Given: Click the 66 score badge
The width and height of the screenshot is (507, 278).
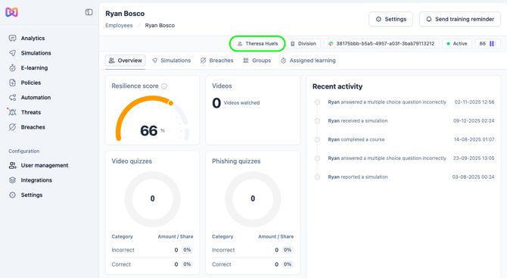Looking at the screenshot, I should click(487, 44).
